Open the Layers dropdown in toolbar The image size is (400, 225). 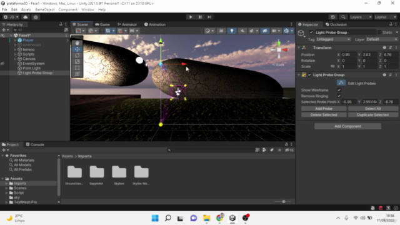[361, 17]
